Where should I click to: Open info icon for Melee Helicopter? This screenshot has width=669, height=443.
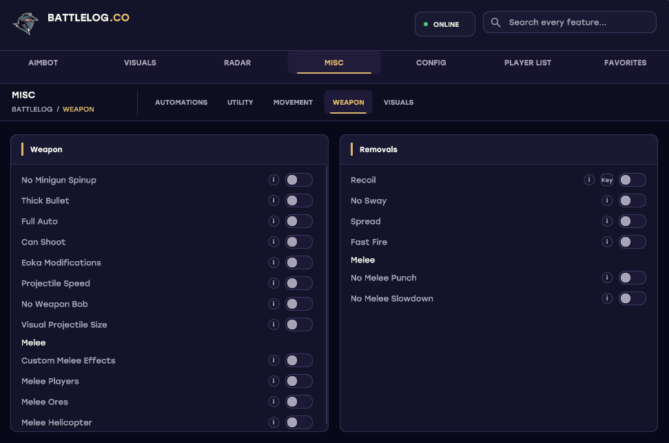click(274, 422)
